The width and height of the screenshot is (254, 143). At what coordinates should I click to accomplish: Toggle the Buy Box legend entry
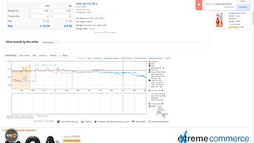pos(154,78)
